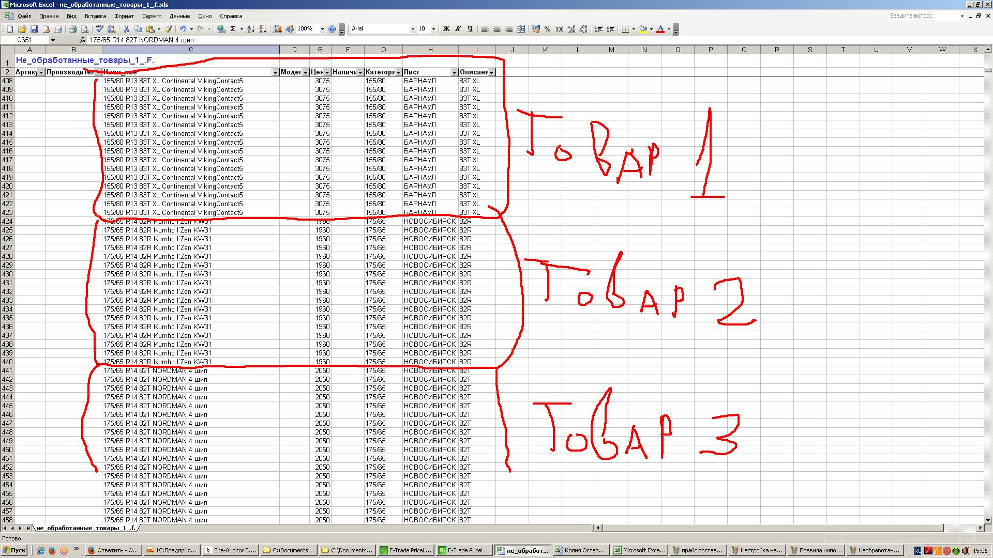Viewport: 993px width, 558px height.
Task: Open the borders style dropdown arrow
Action: click(x=634, y=29)
